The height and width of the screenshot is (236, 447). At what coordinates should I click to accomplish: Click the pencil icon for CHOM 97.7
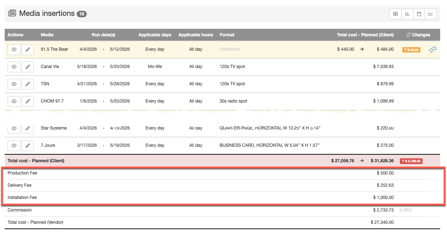point(28,101)
